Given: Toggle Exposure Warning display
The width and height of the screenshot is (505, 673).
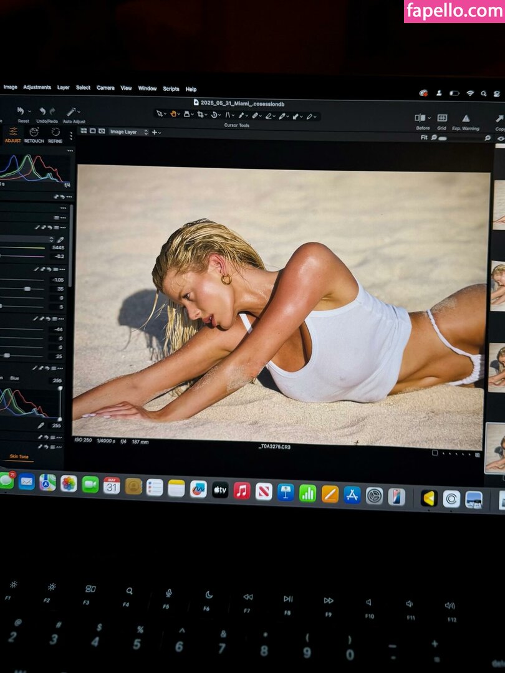Looking at the screenshot, I should click(x=465, y=118).
